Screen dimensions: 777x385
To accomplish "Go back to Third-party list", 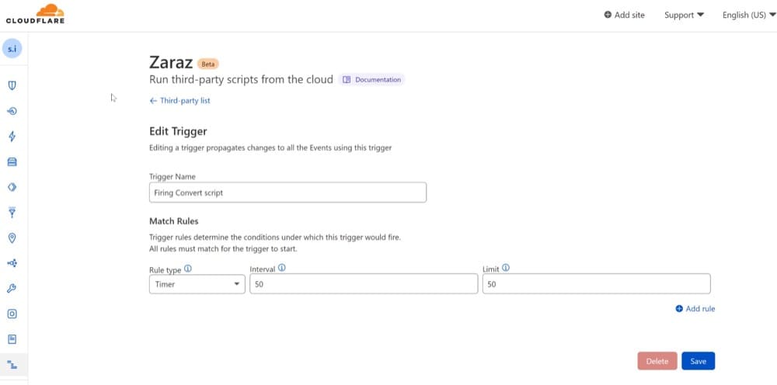I will (180, 100).
